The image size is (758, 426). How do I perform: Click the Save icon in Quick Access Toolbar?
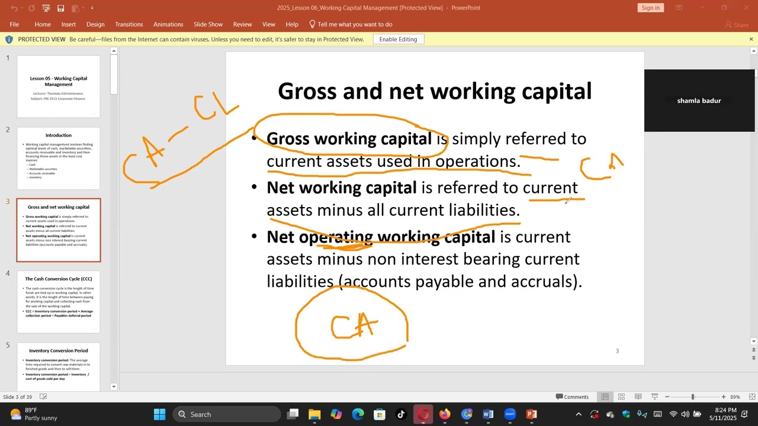[x=60, y=8]
